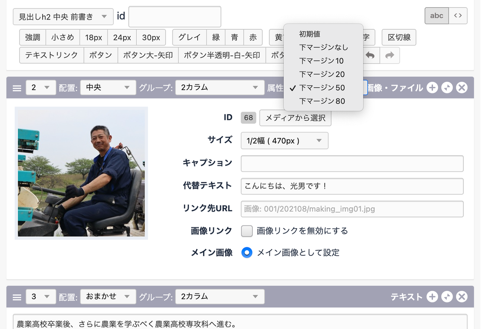Grab the drag handle of unit 2
The width and height of the screenshot is (481, 329).
point(17,88)
